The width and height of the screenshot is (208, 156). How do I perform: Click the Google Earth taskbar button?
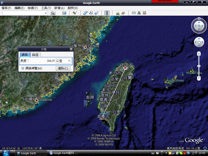pyautogui.click(x=31, y=153)
